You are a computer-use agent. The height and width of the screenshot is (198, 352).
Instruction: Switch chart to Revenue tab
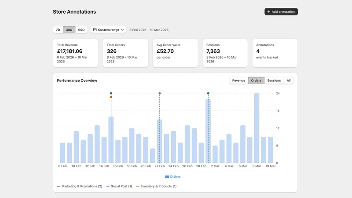coord(238,81)
